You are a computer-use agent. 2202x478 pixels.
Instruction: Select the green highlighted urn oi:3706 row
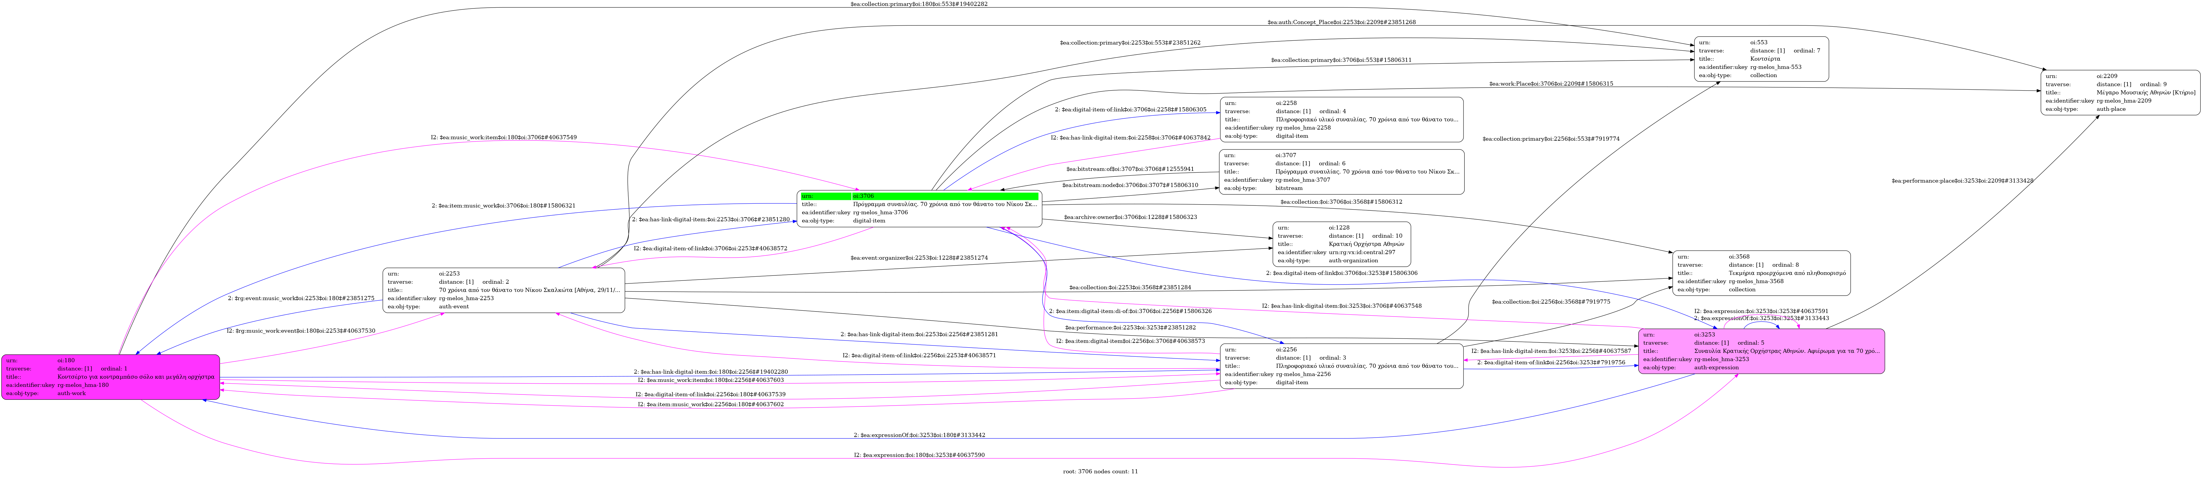[919, 196]
